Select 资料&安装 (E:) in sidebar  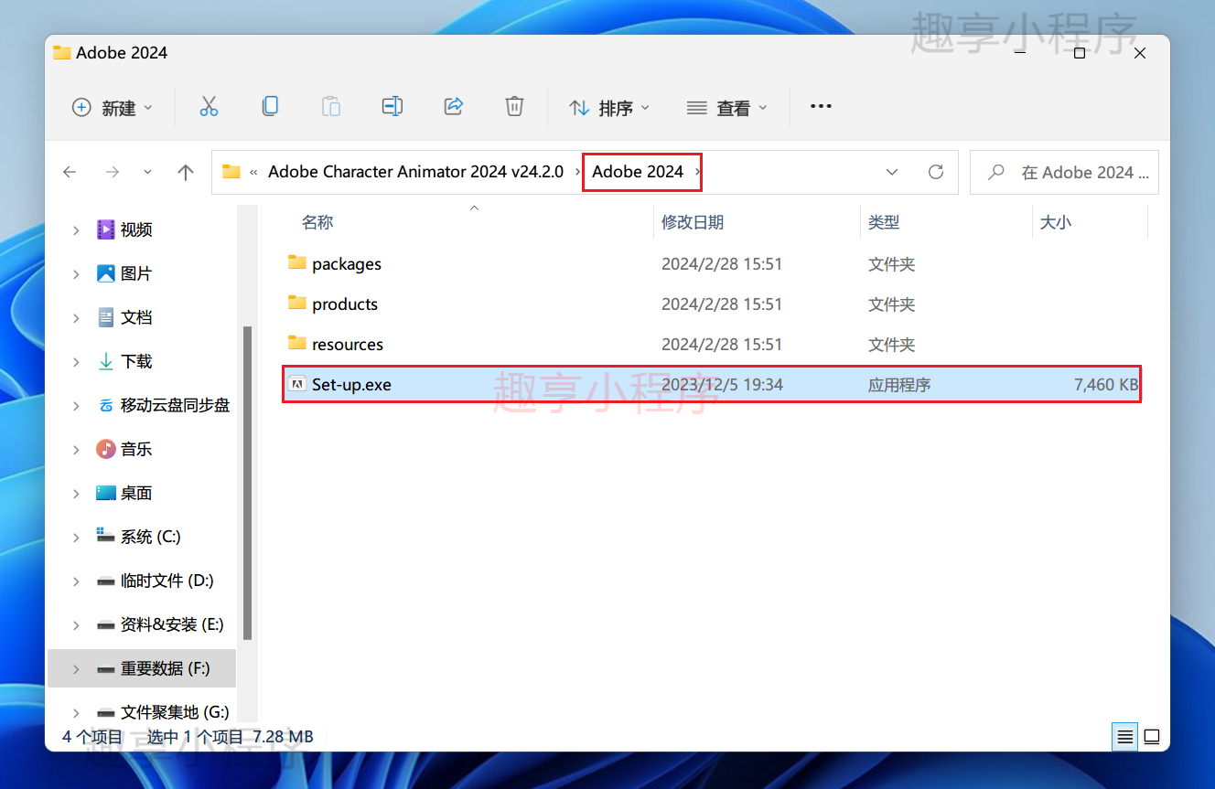(172, 624)
